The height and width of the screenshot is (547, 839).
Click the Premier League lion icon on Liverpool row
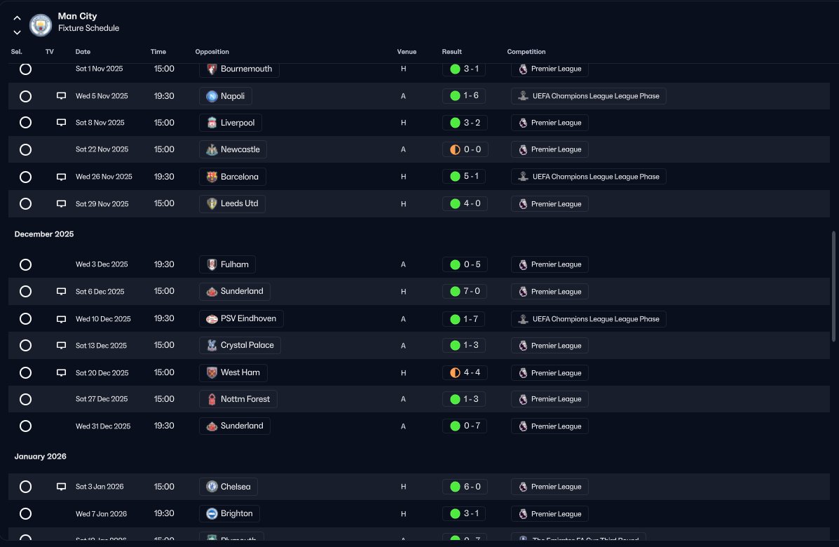[x=524, y=123]
